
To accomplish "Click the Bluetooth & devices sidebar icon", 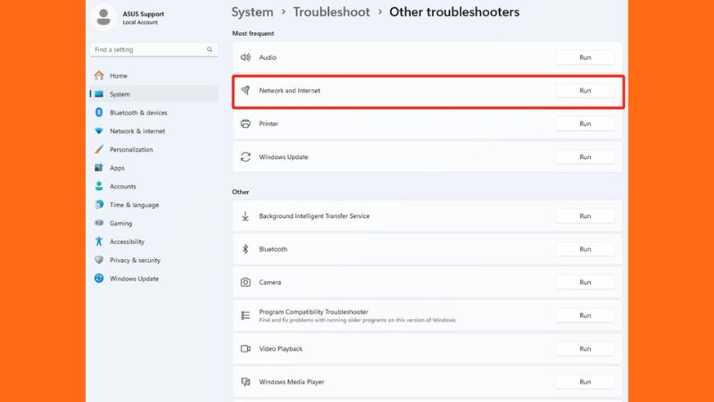I will tap(99, 113).
